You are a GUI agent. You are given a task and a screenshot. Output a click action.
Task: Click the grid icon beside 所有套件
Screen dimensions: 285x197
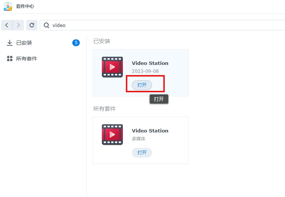point(10,59)
